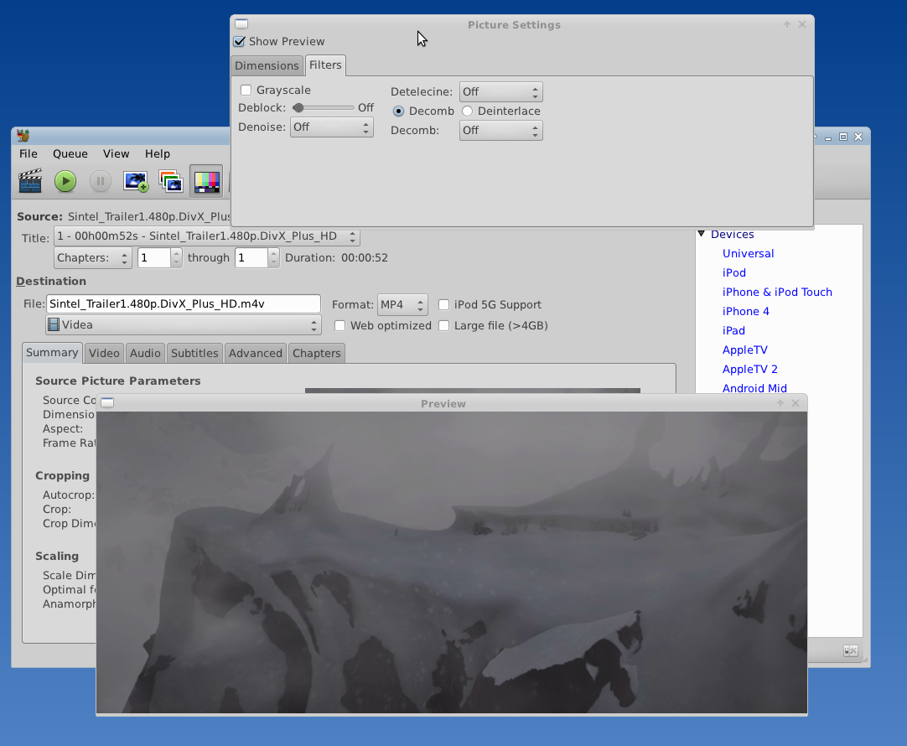Open the Decomb setting dropdown
This screenshot has height=746, width=907.
click(x=501, y=130)
